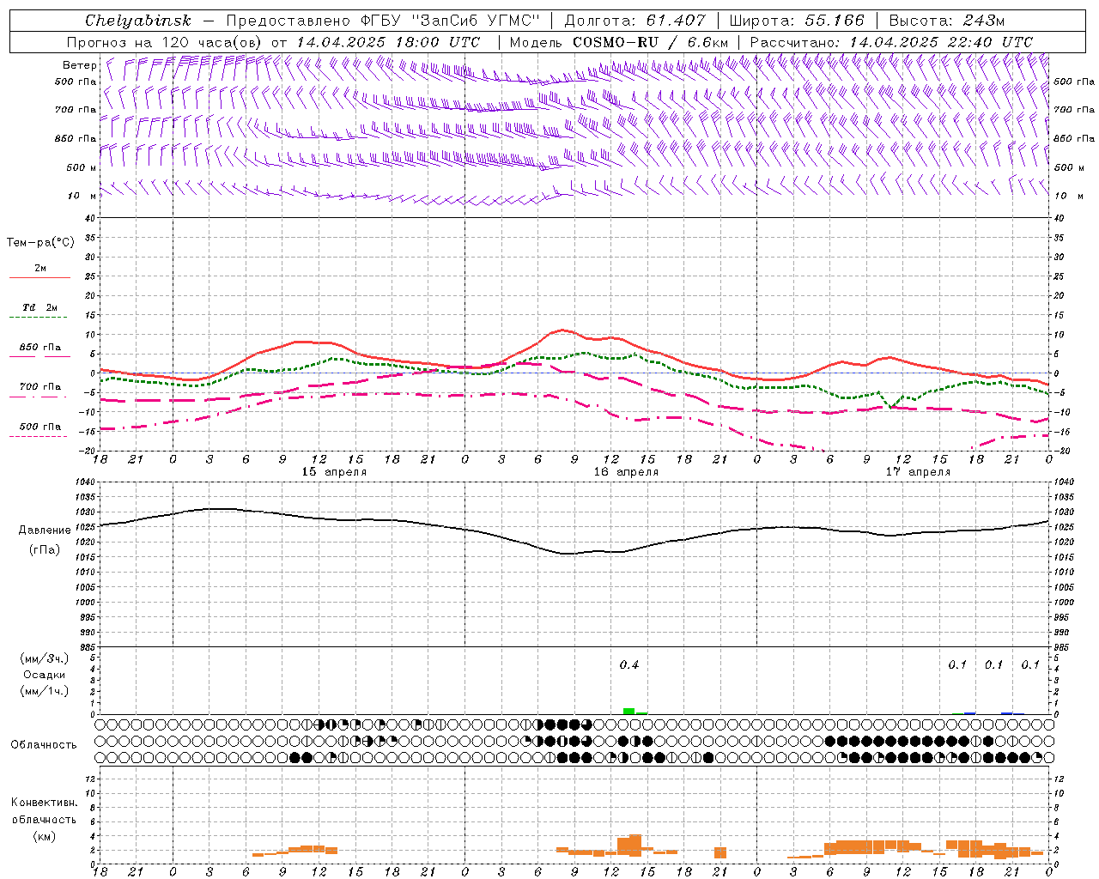Click the green precipitation bar on 16 апреля
The height and width of the screenshot is (879, 1099).
point(629,711)
